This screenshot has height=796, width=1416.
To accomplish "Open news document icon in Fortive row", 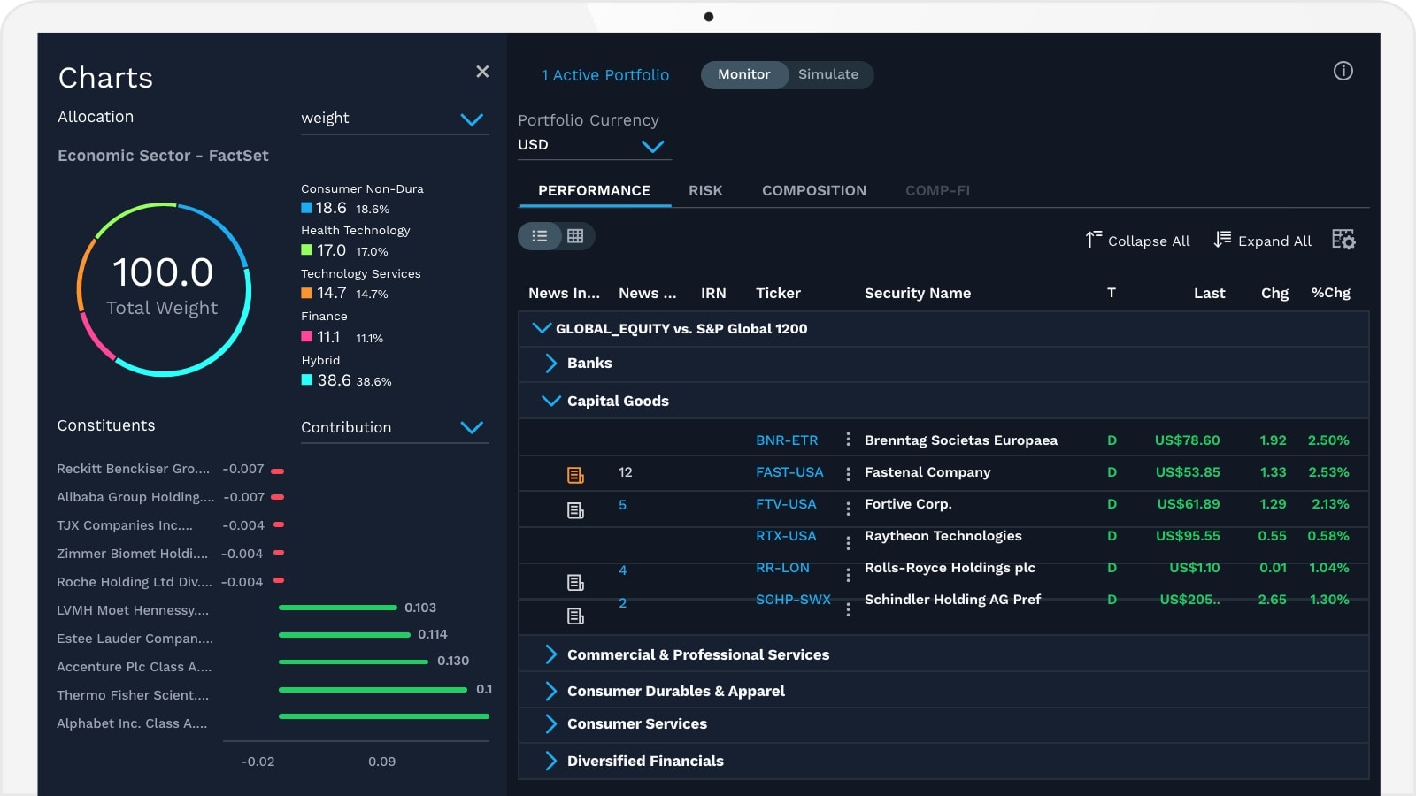I will (x=575, y=510).
